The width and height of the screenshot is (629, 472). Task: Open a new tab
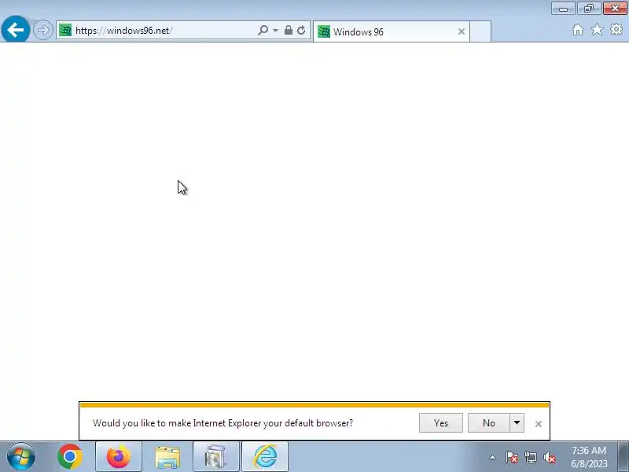(x=480, y=31)
